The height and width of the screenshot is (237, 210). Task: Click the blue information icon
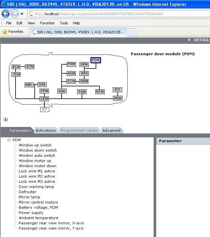(x=6, y=119)
